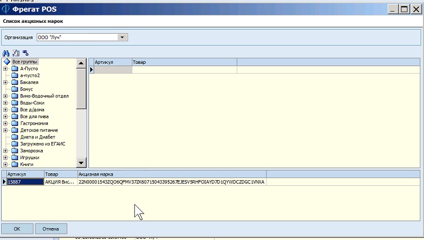Click the empty Артикул cell in upper grid
424x240 pixels.
tap(113, 70)
